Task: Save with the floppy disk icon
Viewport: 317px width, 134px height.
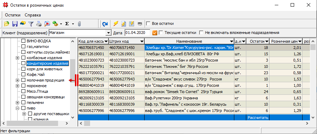Action: point(15,24)
